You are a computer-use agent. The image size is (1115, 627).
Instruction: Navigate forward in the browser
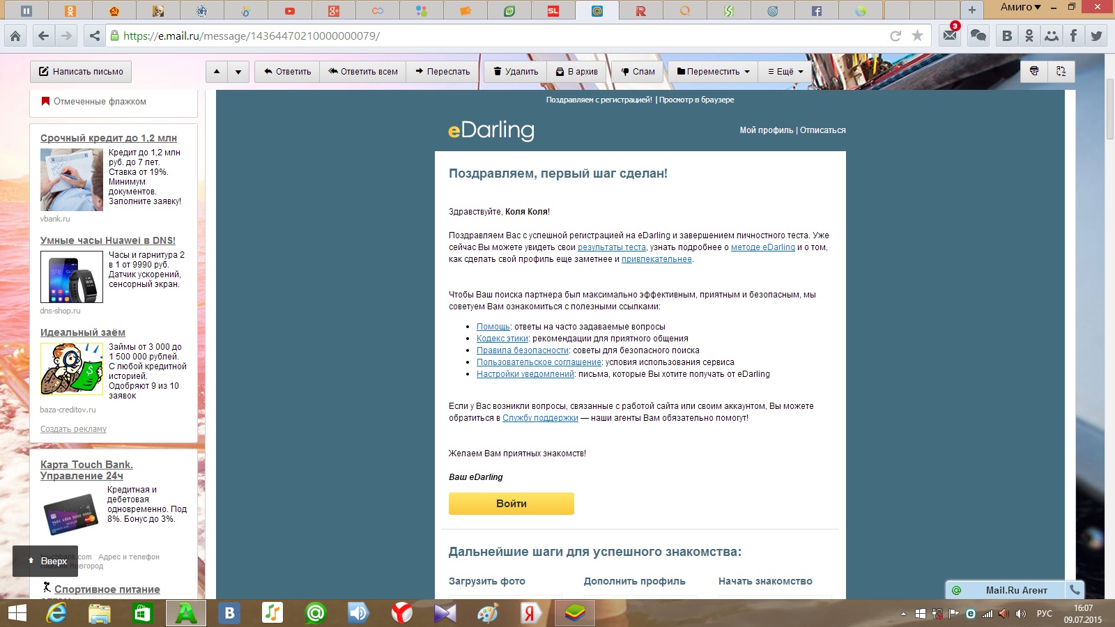pyautogui.click(x=66, y=36)
